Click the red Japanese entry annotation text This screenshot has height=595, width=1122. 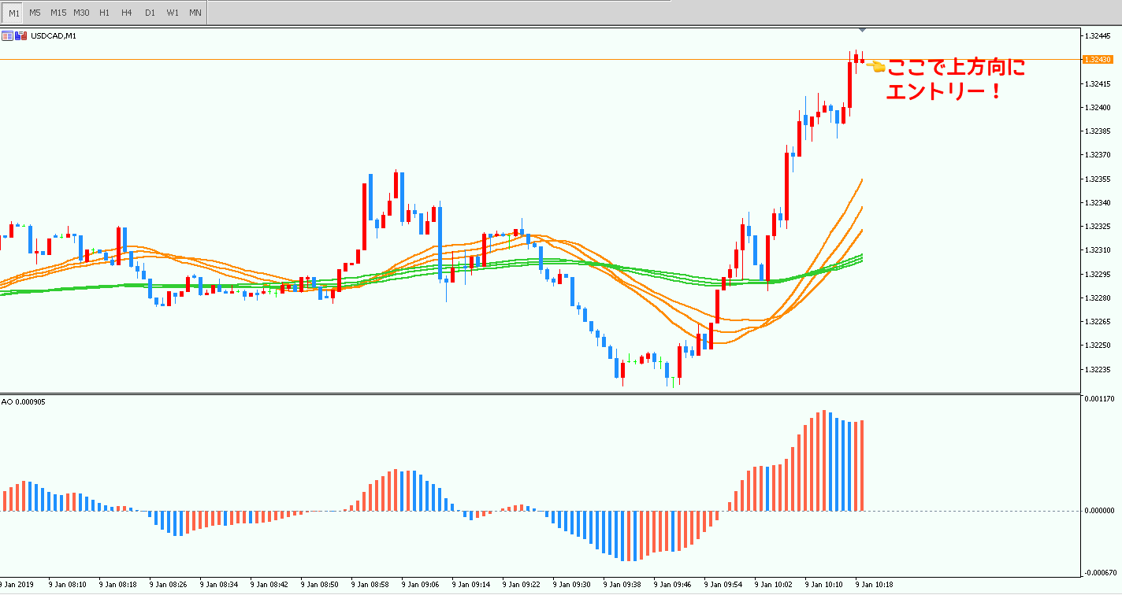pos(955,79)
